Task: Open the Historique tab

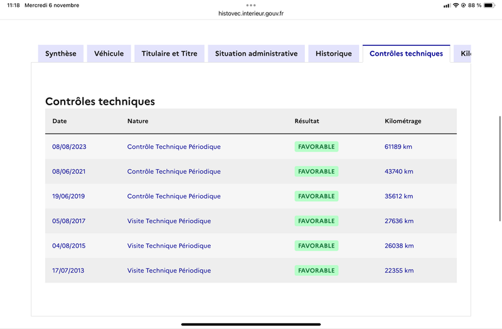Action: click(334, 54)
